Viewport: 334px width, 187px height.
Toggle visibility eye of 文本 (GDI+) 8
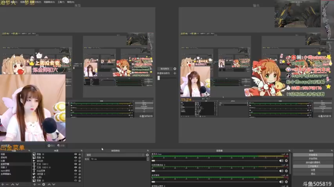pos(76,167)
